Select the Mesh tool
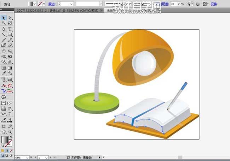This screenshot has height=161, width=230. [4, 68]
